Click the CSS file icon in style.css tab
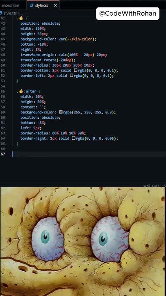 point(32,6)
